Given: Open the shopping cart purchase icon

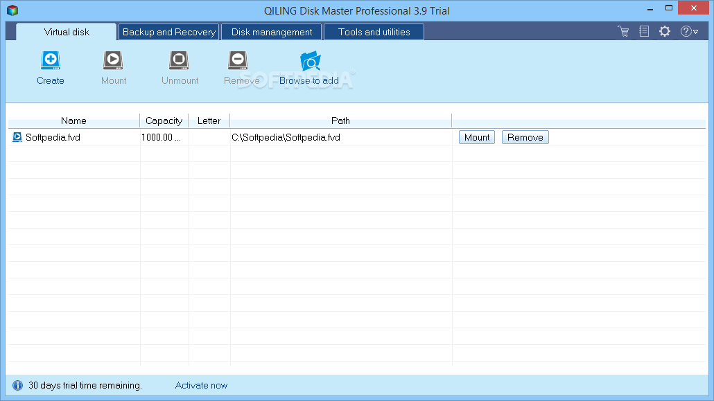Looking at the screenshot, I should [623, 31].
